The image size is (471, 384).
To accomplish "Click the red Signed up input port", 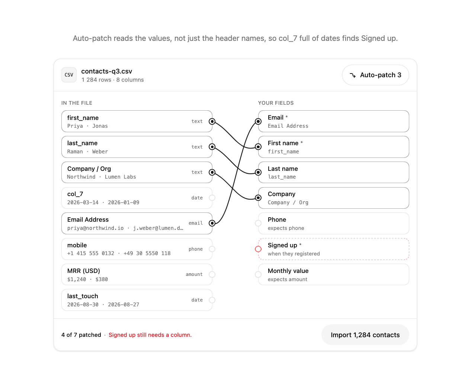I will [258, 249].
